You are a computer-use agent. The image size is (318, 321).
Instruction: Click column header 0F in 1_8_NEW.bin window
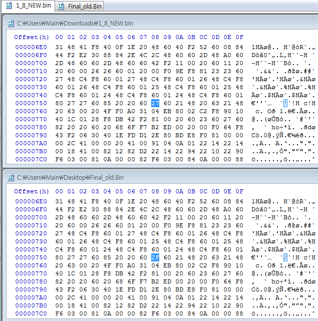click(x=239, y=37)
